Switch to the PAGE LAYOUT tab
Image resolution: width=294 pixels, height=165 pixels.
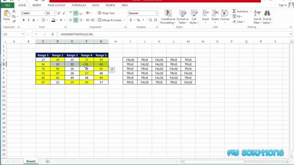(x=57, y=5)
